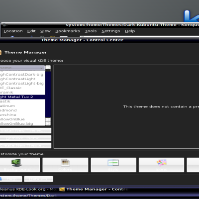Click Install New Theme button
Viewport: 199px width, 199px height.
coord(25,131)
